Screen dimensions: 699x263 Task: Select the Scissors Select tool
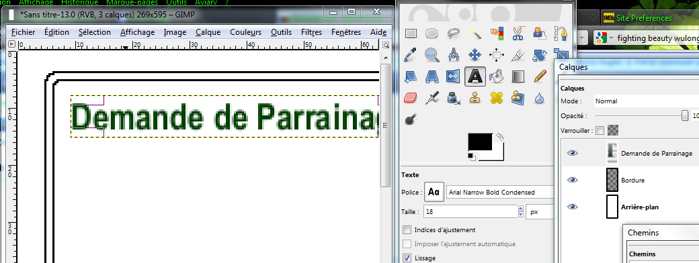[518, 34]
